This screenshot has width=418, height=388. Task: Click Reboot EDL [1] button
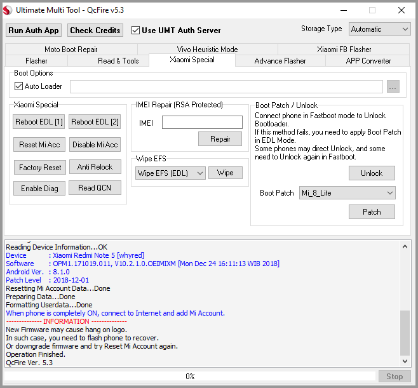pos(39,122)
